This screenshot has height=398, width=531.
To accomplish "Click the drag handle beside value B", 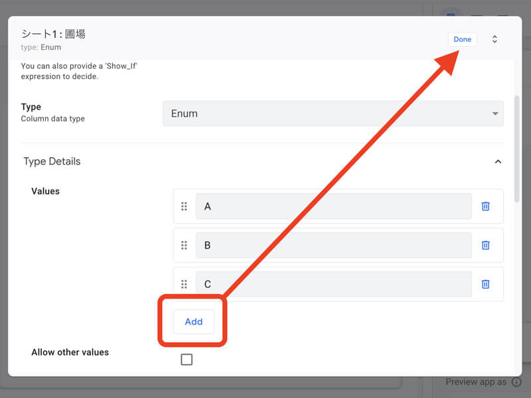I will point(184,245).
